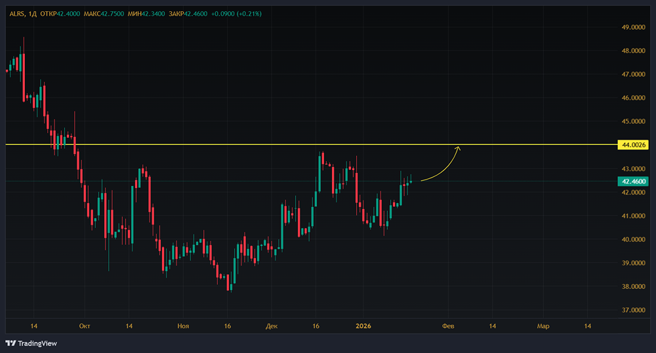Viewport: 656px width, 353px height.
Task: Click the 2026 label on time axis
Action: [363, 326]
